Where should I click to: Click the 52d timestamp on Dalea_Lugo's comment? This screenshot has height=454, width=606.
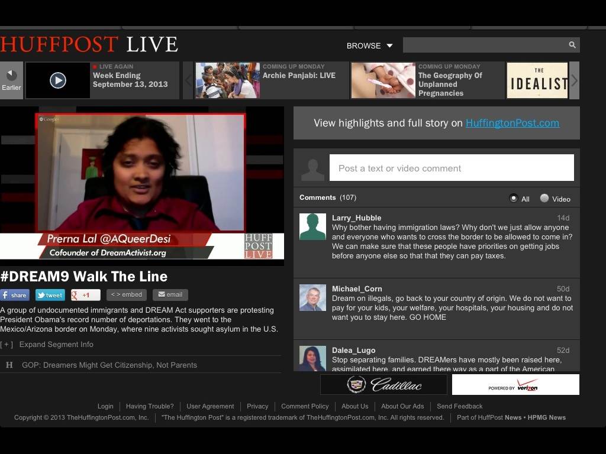pyautogui.click(x=563, y=350)
